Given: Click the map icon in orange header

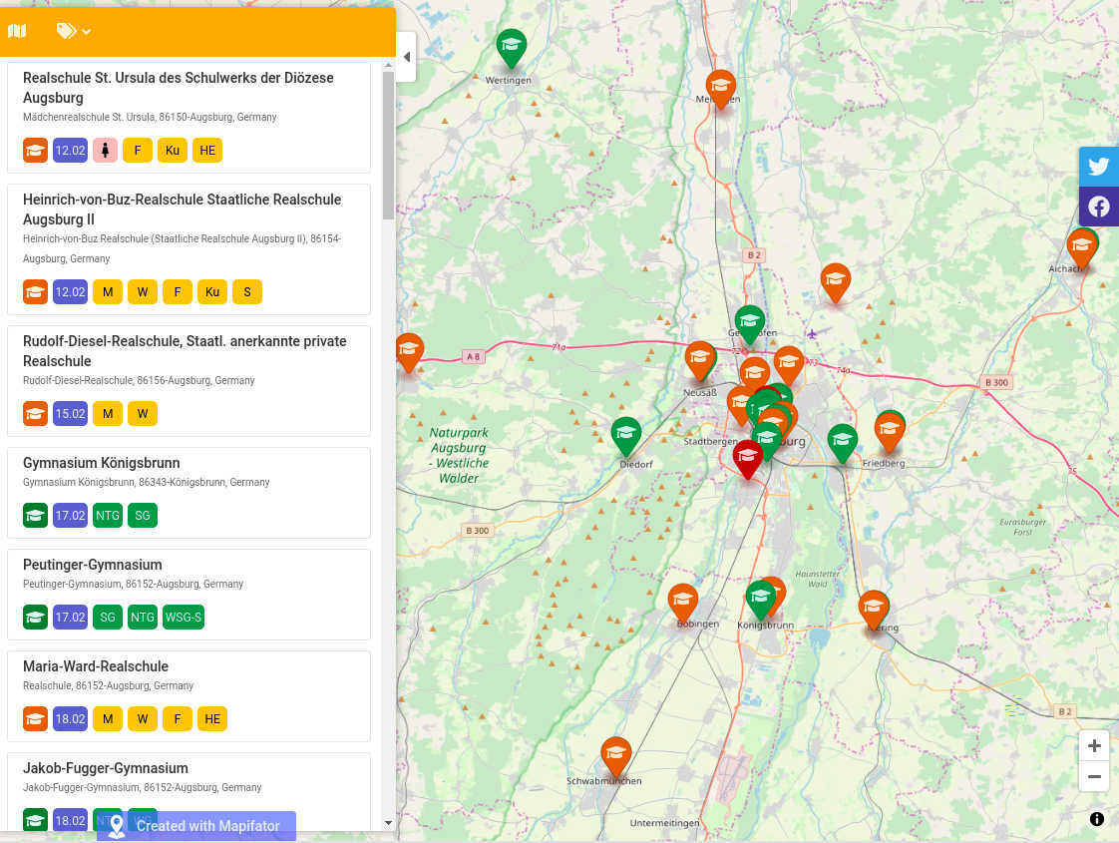Looking at the screenshot, I should (17, 31).
